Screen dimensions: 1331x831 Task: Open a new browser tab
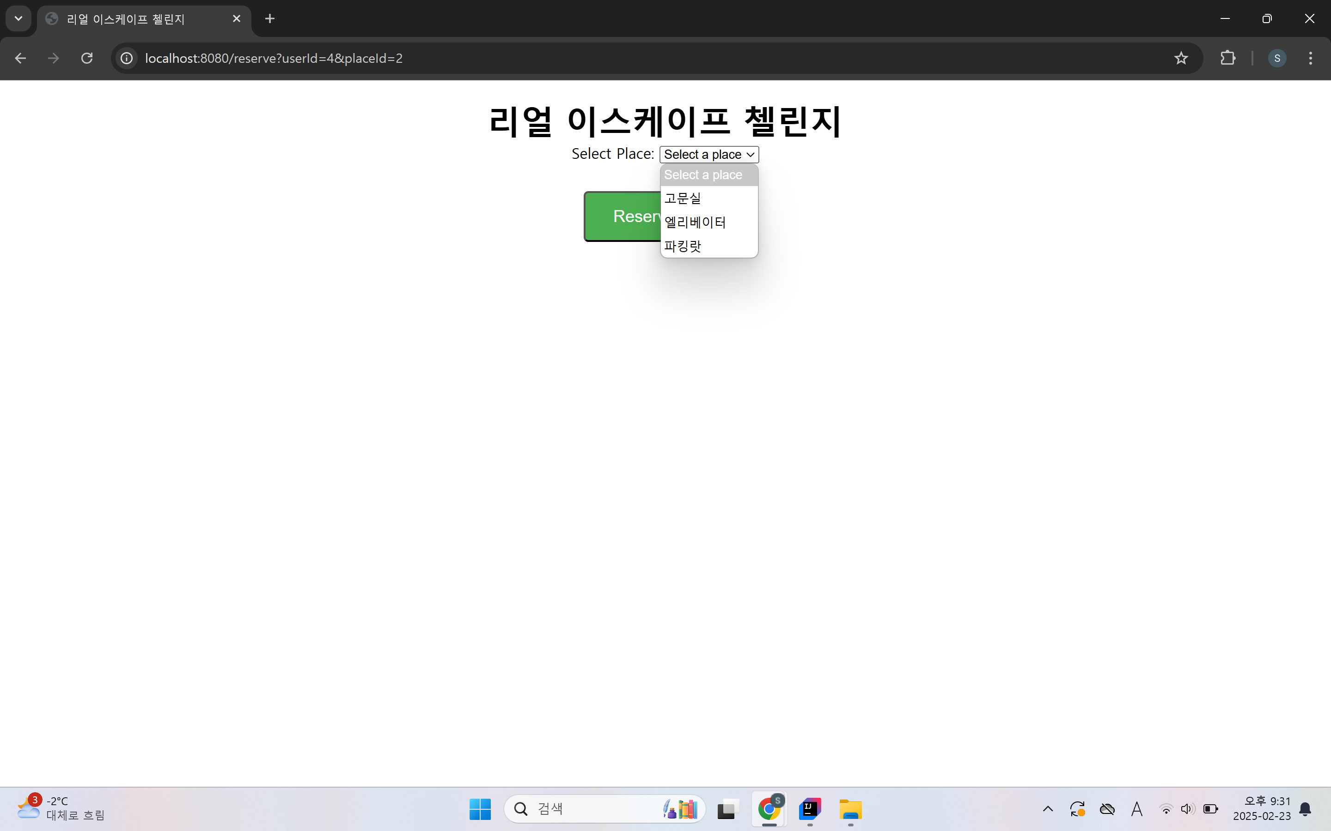coord(269,18)
